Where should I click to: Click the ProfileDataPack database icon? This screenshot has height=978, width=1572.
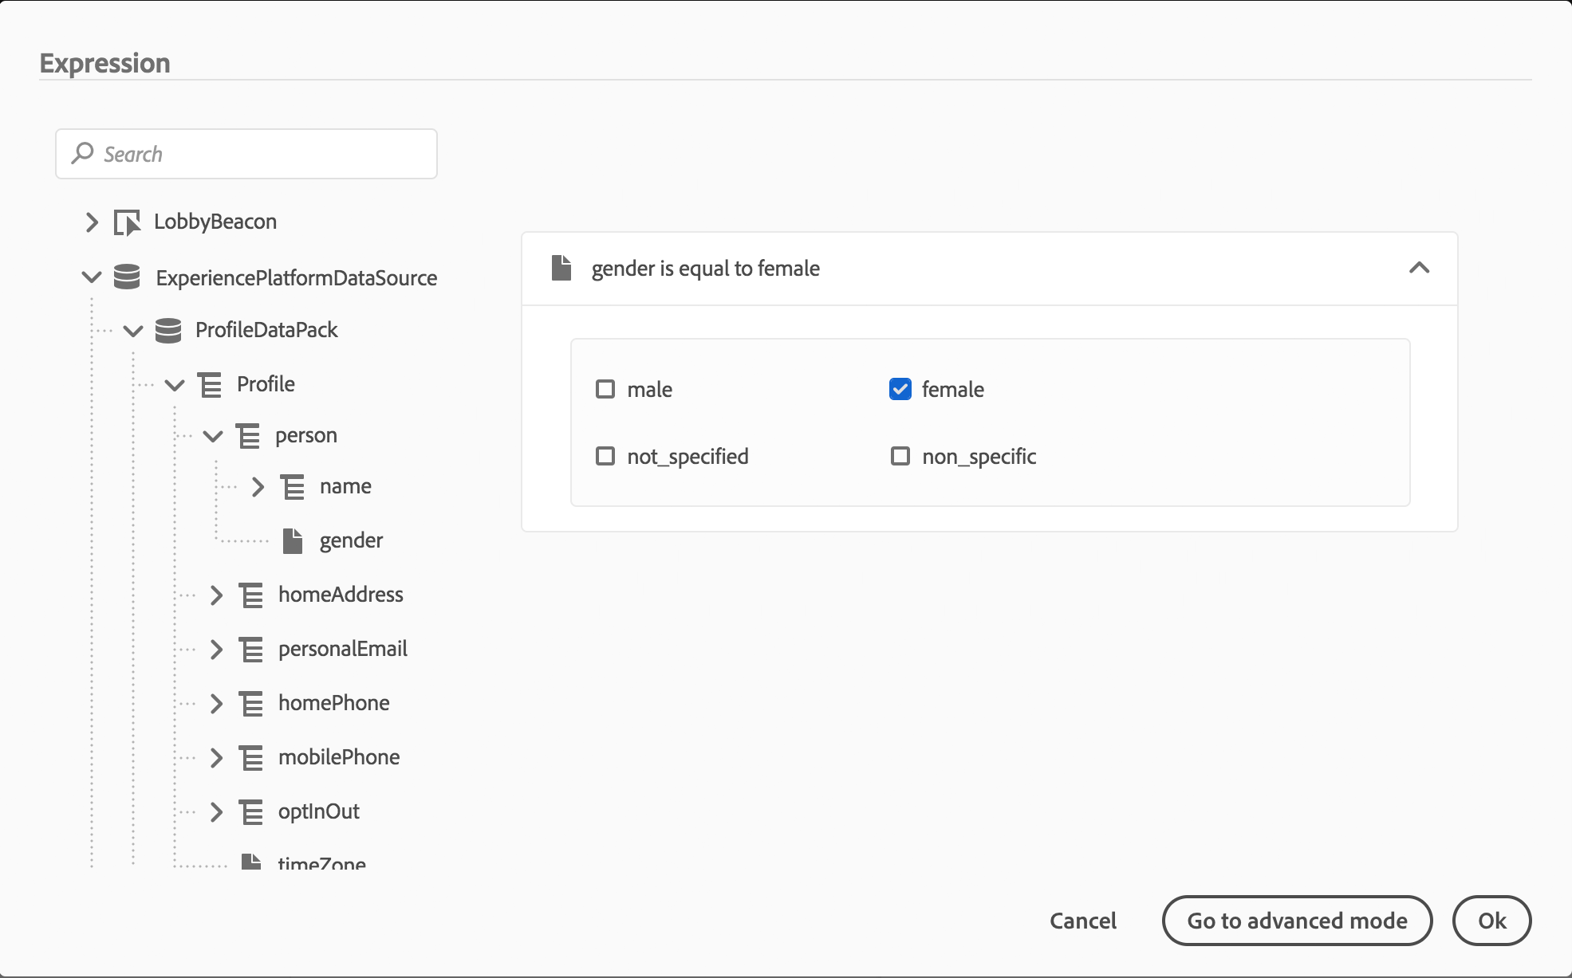click(168, 330)
